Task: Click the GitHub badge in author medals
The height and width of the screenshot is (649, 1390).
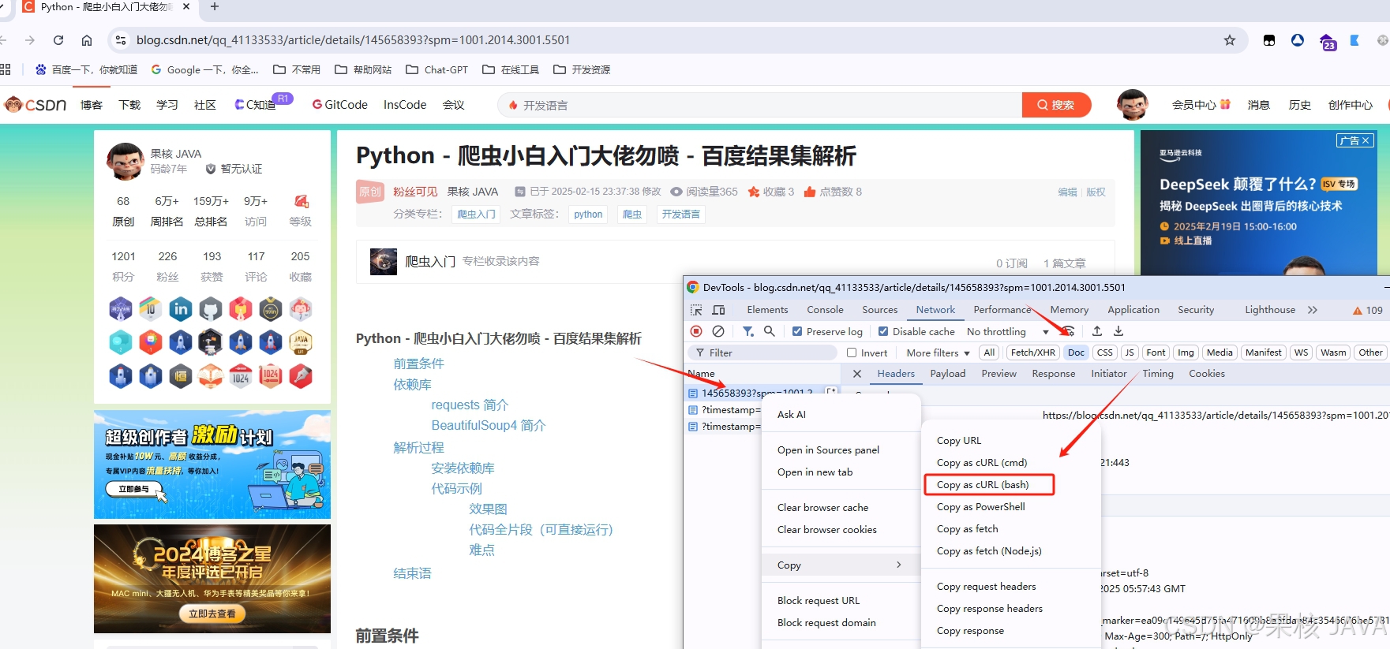Action: [211, 309]
